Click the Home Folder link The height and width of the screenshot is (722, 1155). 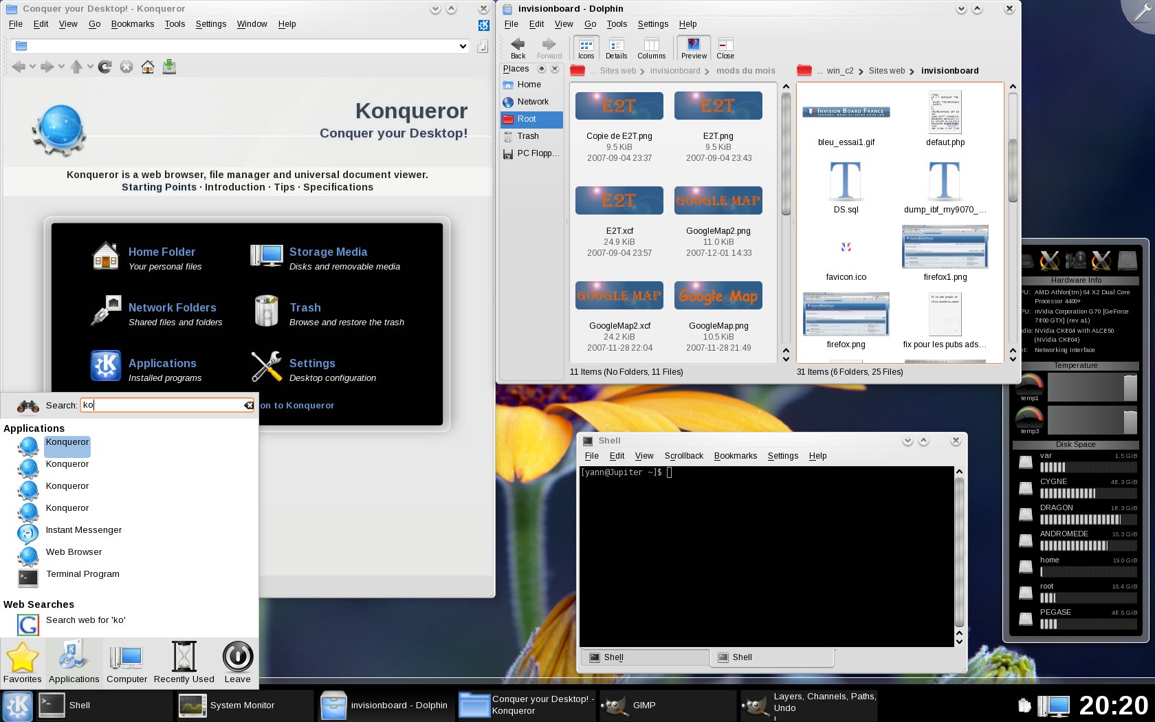click(x=162, y=252)
